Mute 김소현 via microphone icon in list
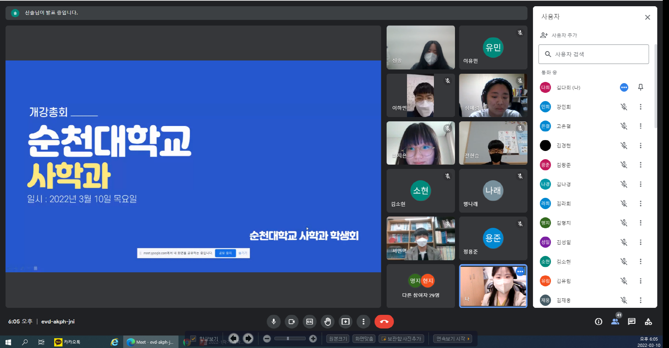This screenshot has height=348, width=669. click(624, 262)
